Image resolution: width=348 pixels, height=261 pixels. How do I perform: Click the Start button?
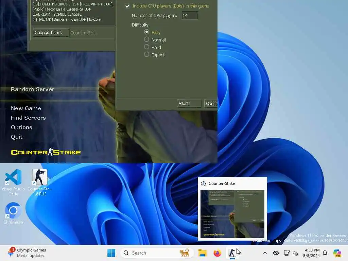point(189,103)
